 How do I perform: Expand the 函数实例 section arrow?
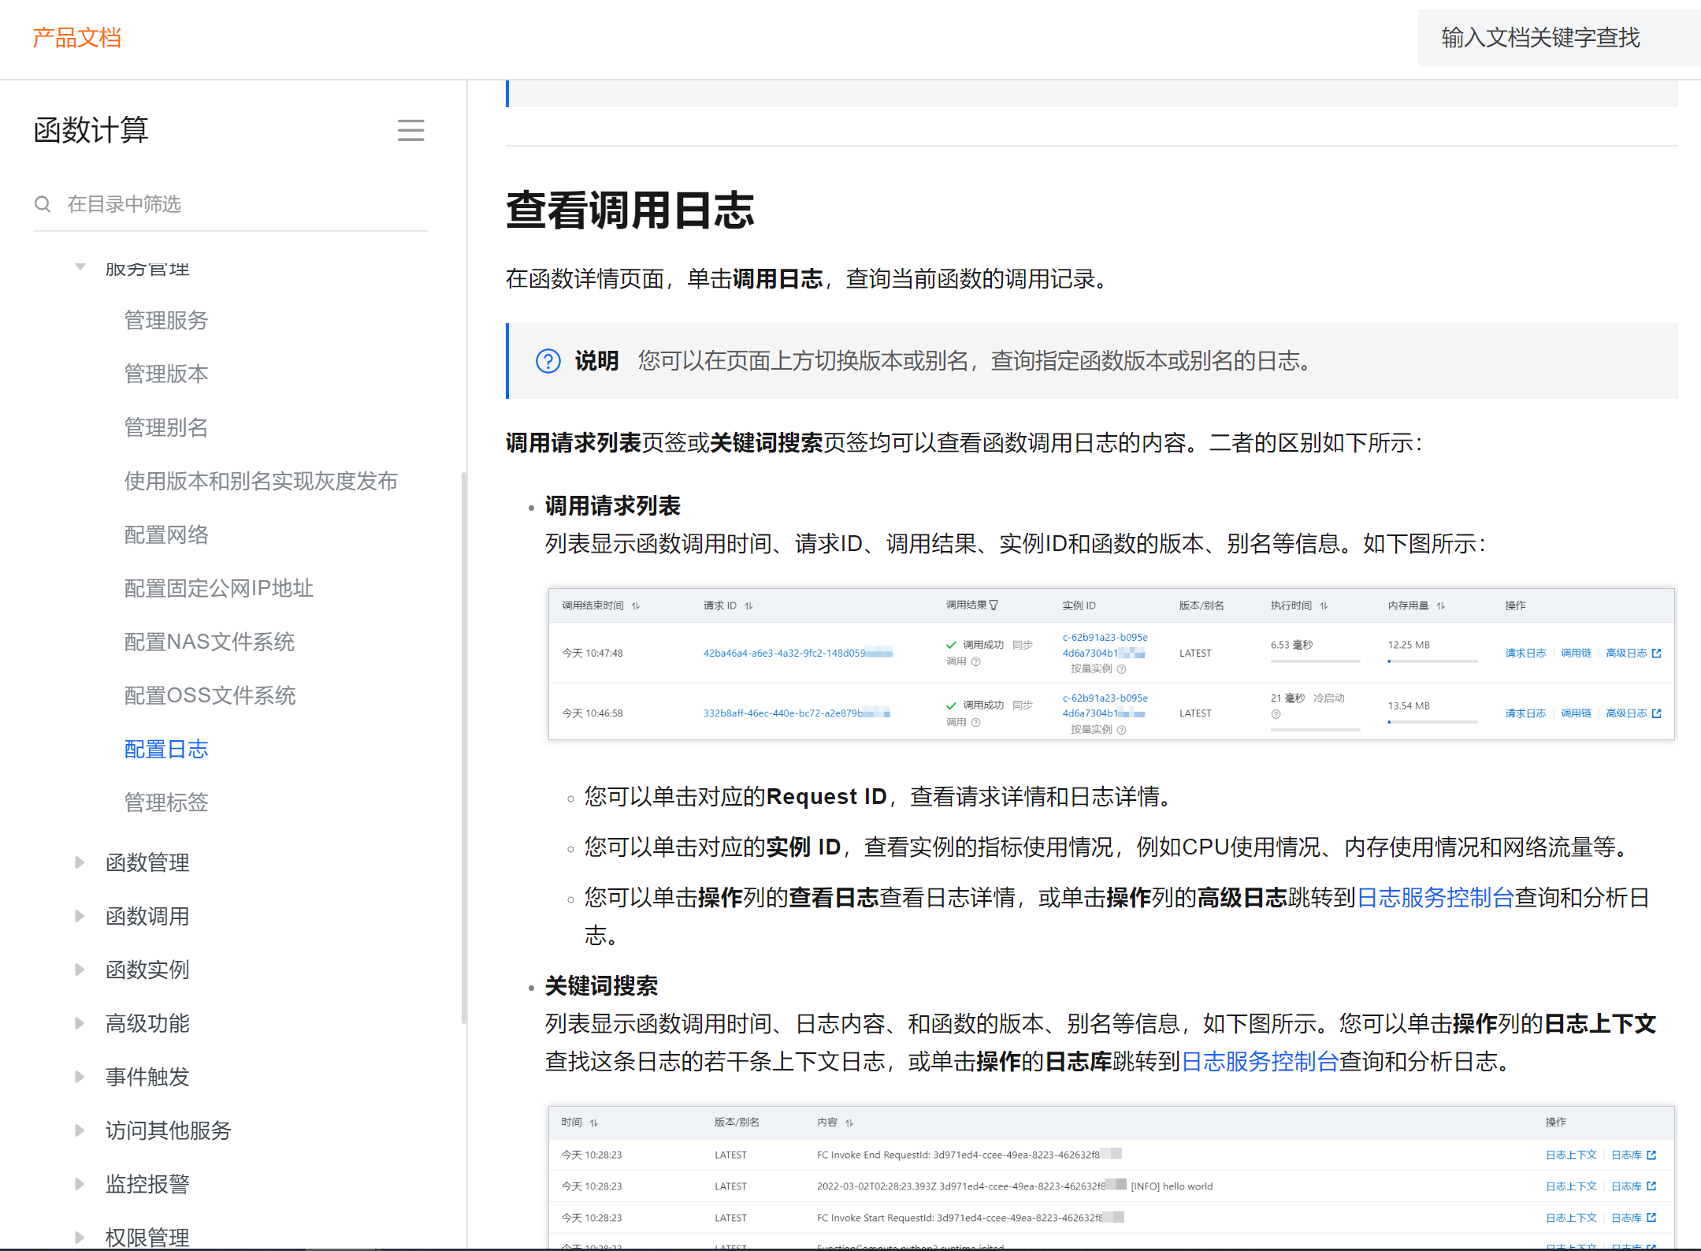pos(80,970)
